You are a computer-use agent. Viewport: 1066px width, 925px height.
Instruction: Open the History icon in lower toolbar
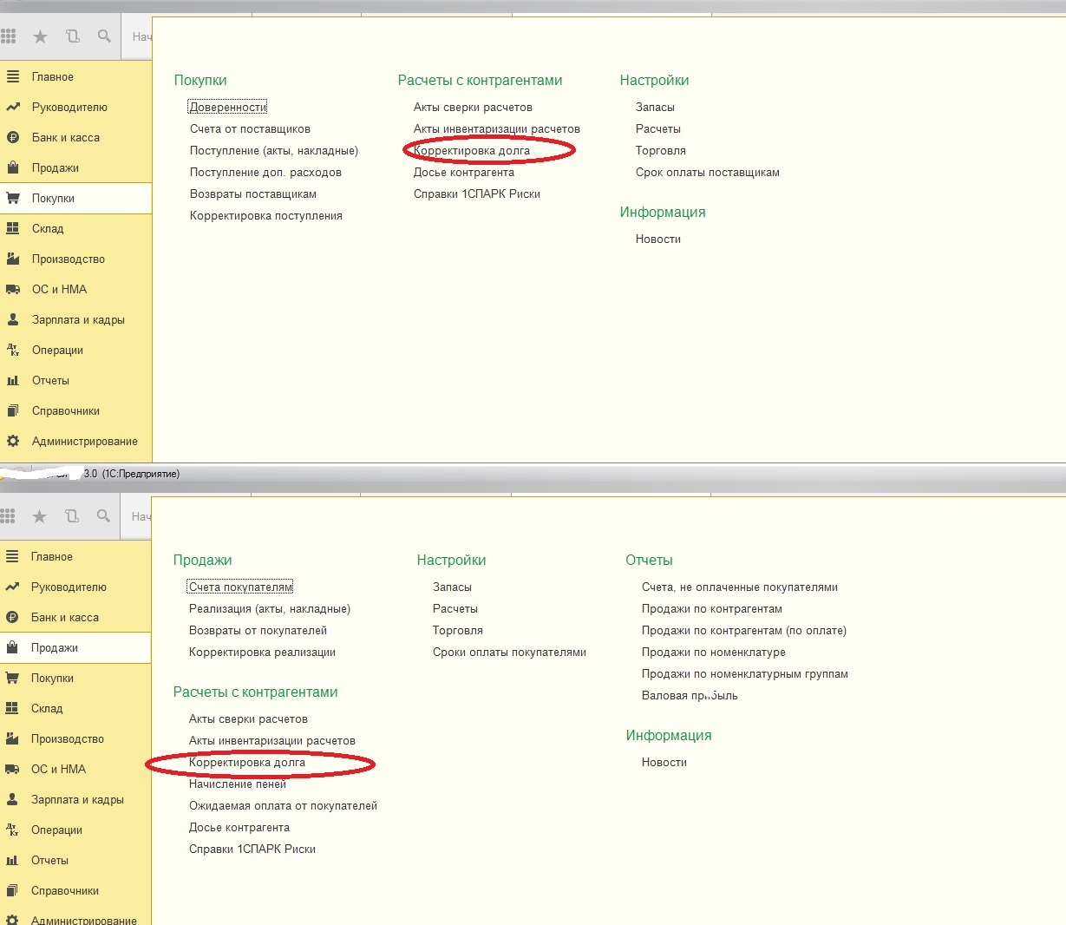(x=72, y=516)
